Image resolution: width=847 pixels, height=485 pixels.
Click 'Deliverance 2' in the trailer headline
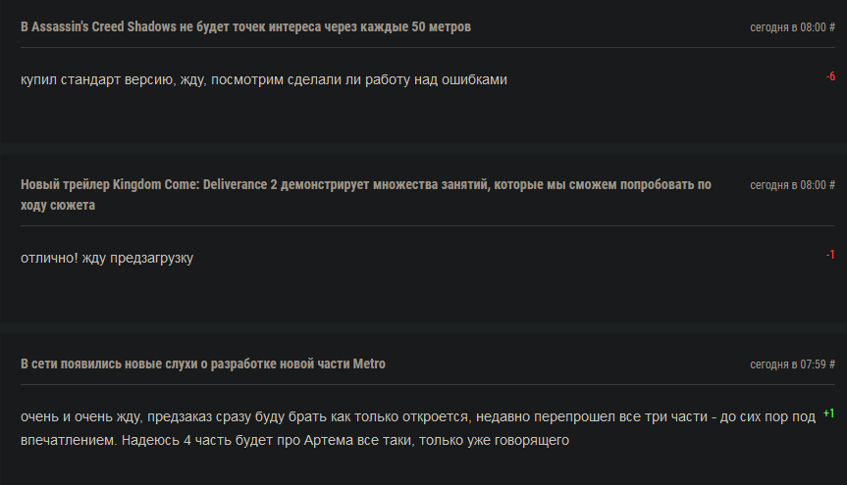click(239, 184)
